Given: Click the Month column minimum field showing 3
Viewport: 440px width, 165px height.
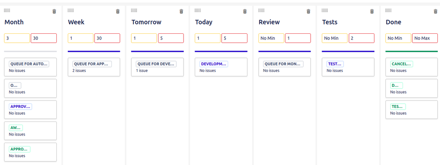Looking at the screenshot, I should [17, 38].
